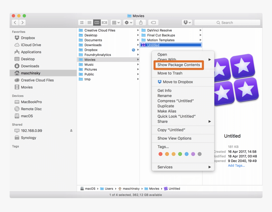Viewport: 272px width, 212px height.
Task: Click Users in the path bar
Action: coord(109,189)
